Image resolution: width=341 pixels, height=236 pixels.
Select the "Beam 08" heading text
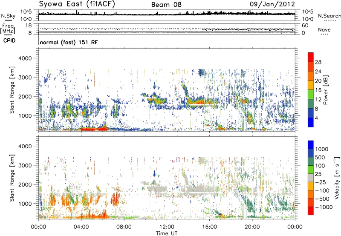pyautogui.click(x=166, y=5)
